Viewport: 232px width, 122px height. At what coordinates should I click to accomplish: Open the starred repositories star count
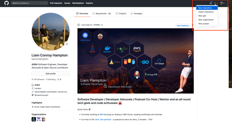pos(59,80)
